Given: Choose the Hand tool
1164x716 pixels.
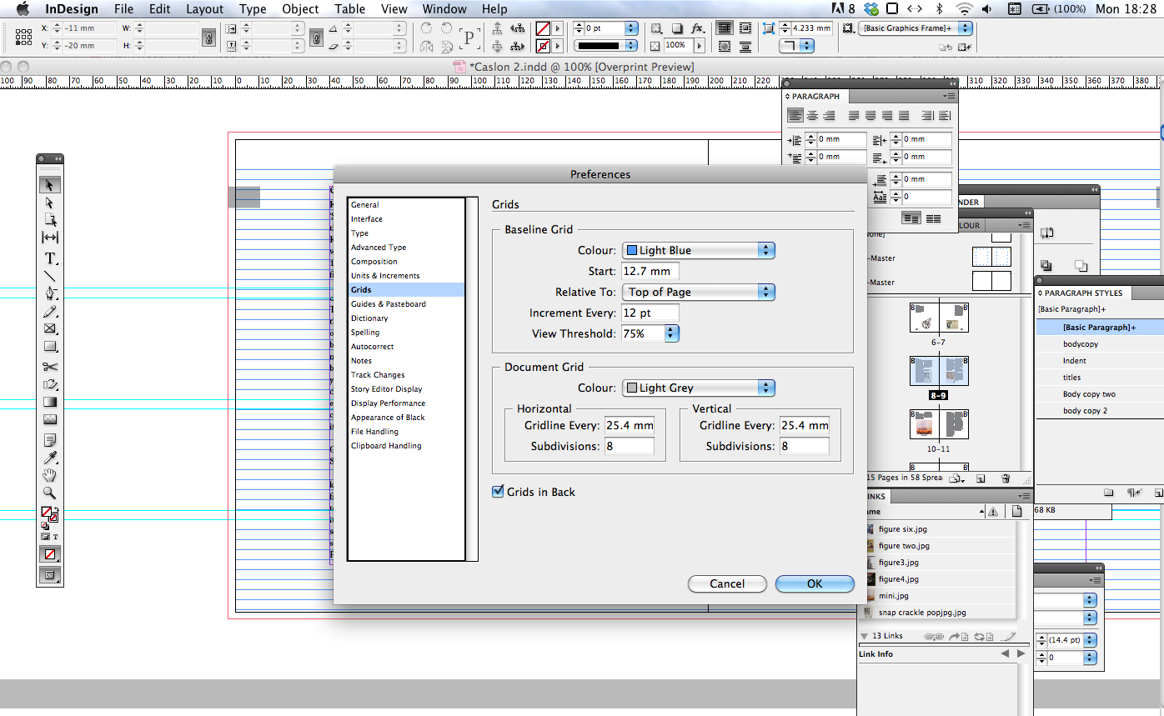Looking at the screenshot, I should pos(50,475).
